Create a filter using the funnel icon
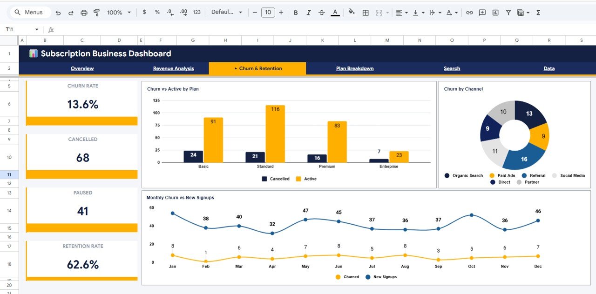This screenshot has height=294, width=596. click(x=508, y=13)
